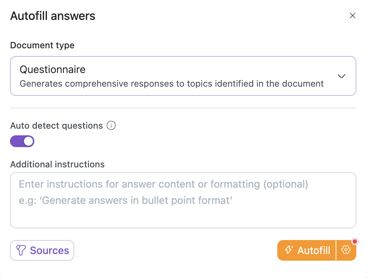Image resolution: width=367 pixels, height=278 pixels.
Task: Click the white knob of the purple switch
Action: [28, 141]
